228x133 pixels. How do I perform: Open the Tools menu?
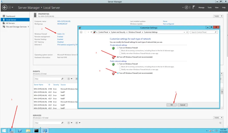(209, 7)
